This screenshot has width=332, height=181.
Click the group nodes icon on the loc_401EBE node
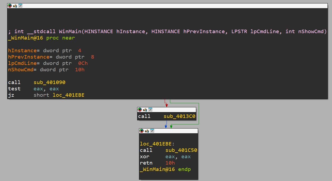click(x=152, y=131)
